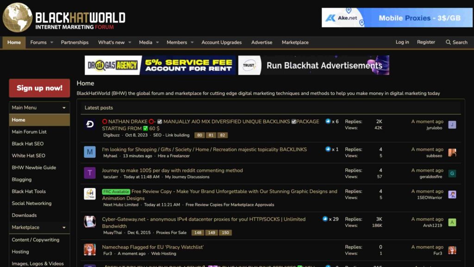Open the Members navbar item
Image resolution: width=474 pixels, height=267 pixels.
pos(177,43)
